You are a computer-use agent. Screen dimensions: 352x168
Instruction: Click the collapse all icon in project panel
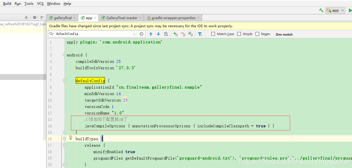pyautogui.click(x=26, y=17)
